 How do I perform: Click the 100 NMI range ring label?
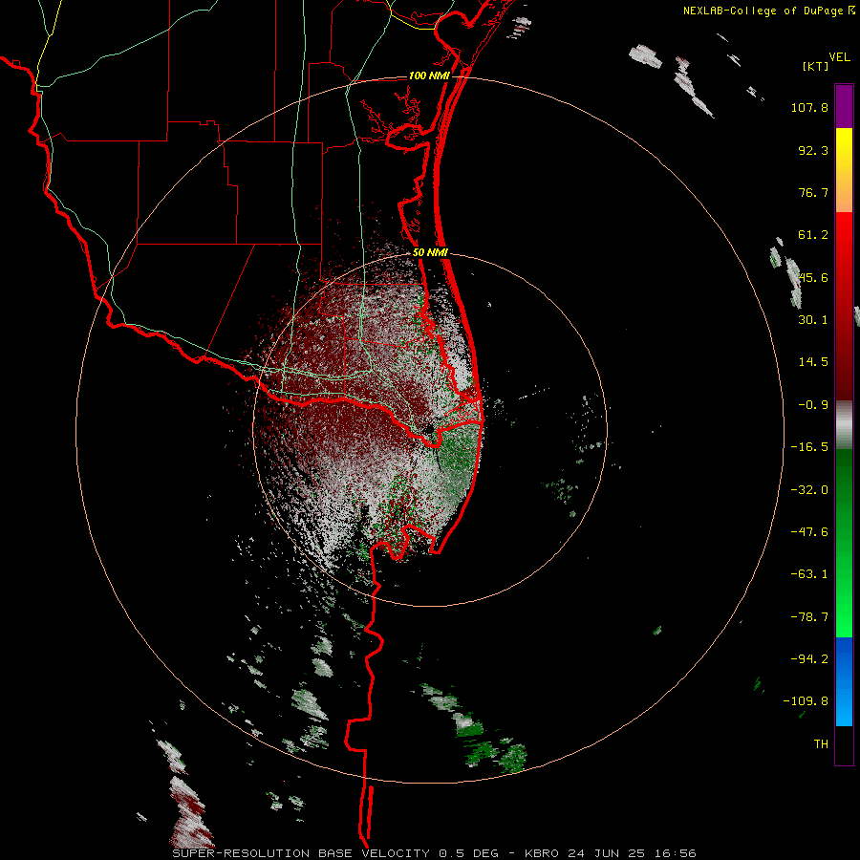pyautogui.click(x=429, y=75)
